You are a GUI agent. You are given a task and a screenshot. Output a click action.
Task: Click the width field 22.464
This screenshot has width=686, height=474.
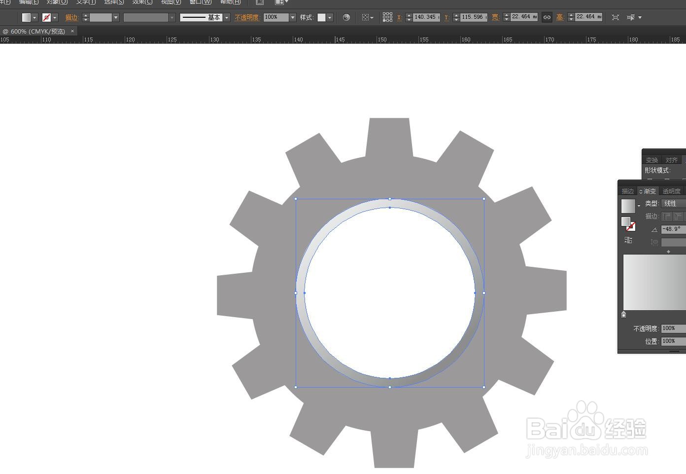(524, 17)
